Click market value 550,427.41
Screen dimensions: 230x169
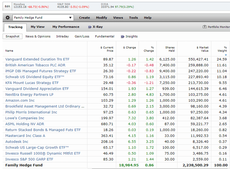tap(198, 59)
